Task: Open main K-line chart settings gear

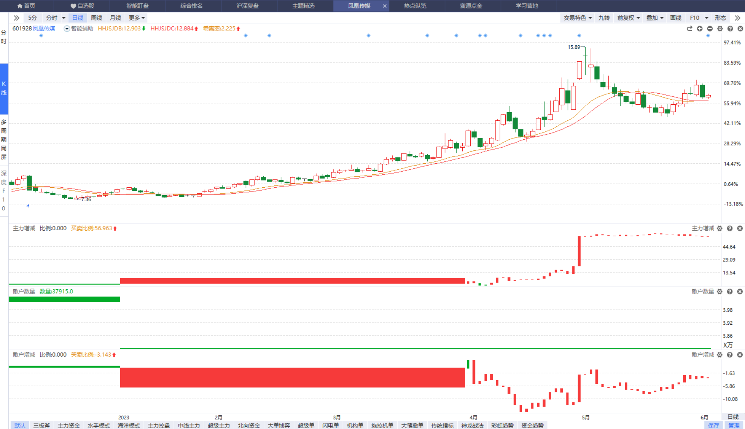Action: [720, 29]
